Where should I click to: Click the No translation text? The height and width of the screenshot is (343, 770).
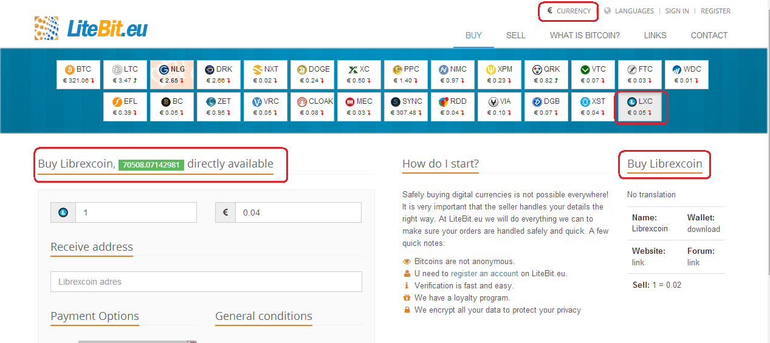click(651, 195)
